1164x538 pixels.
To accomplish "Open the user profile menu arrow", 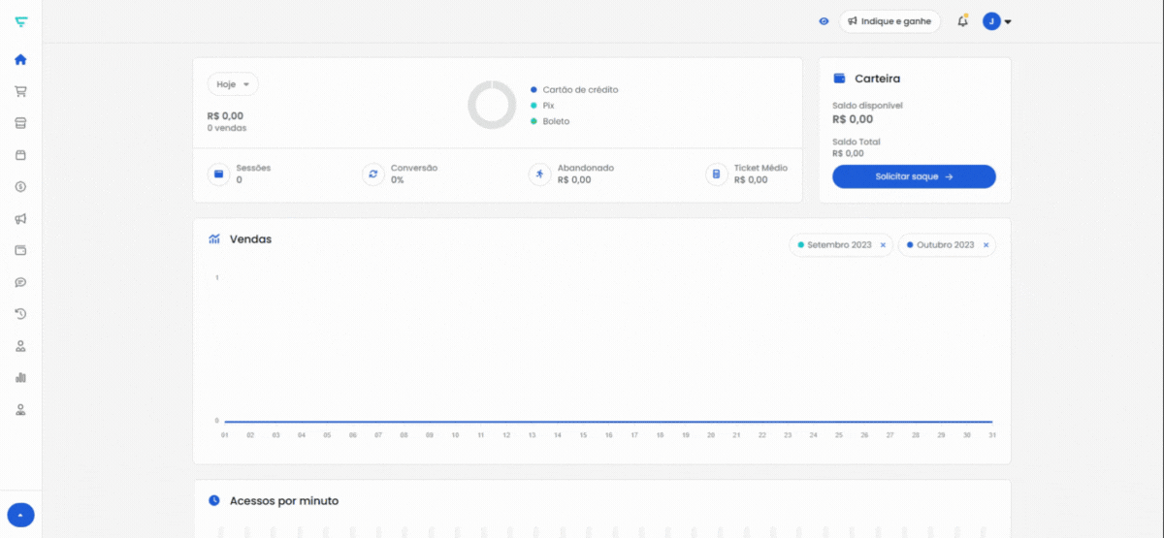I will click(x=1008, y=21).
